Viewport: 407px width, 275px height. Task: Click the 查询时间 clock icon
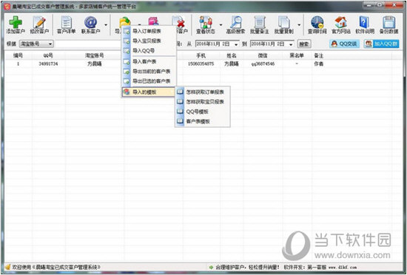pyautogui.click(x=317, y=22)
